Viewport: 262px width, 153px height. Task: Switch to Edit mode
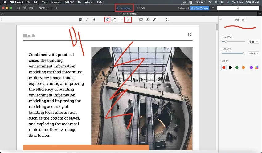pyautogui.click(x=141, y=8)
